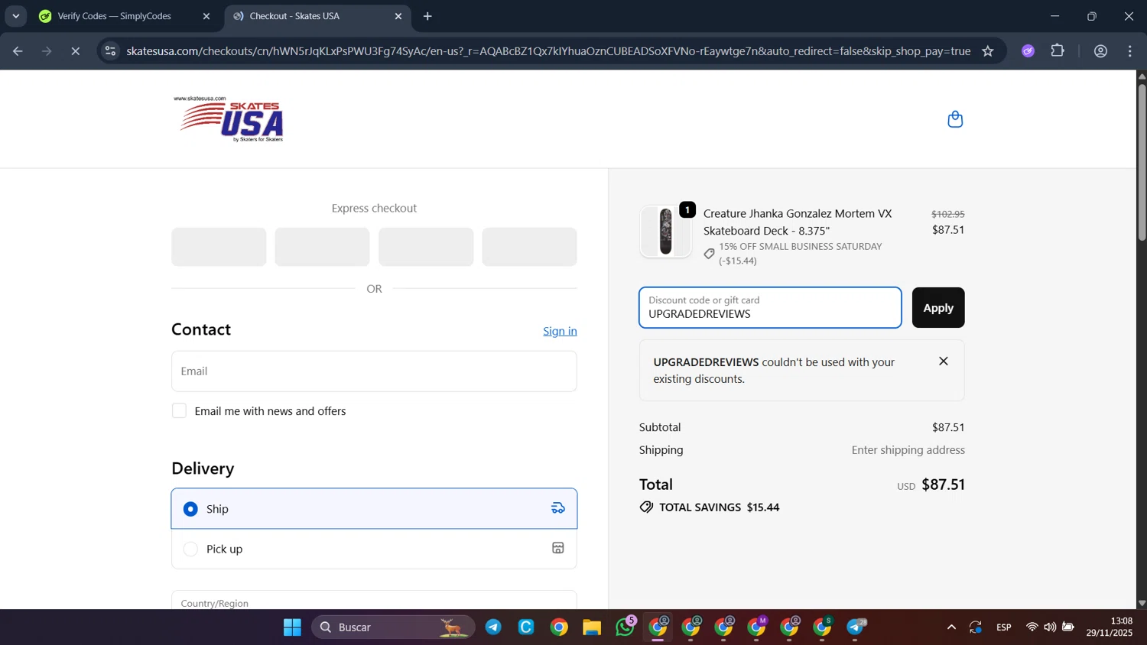1147x645 pixels.
Task: Click the fourth express checkout button placeholder
Action: click(x=529, y=247)
